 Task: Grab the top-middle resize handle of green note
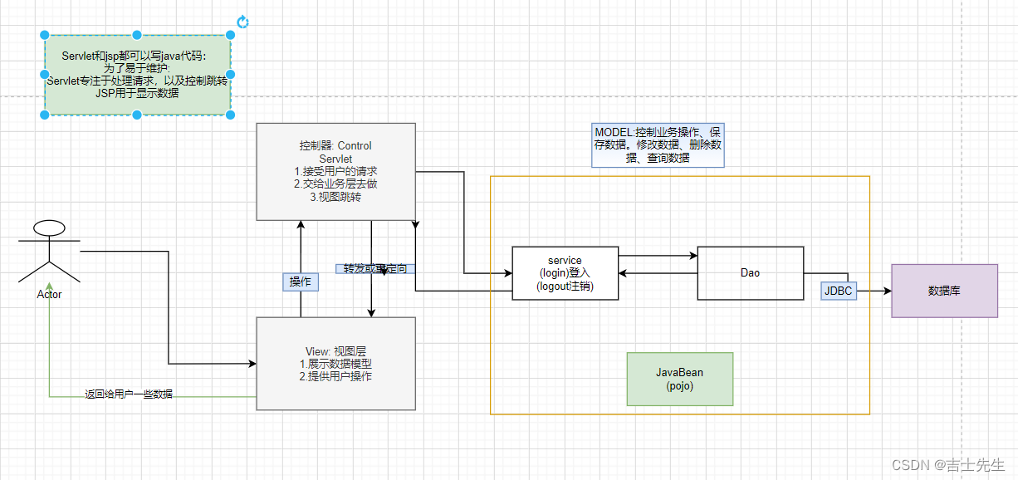[138, 35]
